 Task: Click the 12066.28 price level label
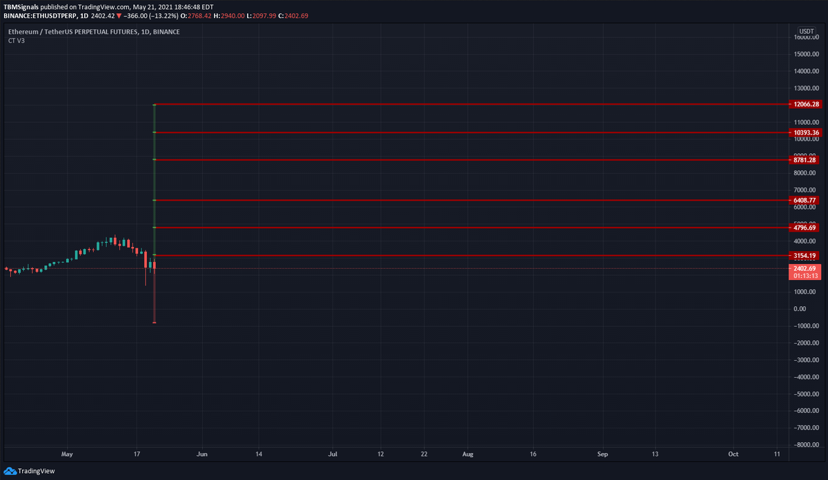[806, 104]
